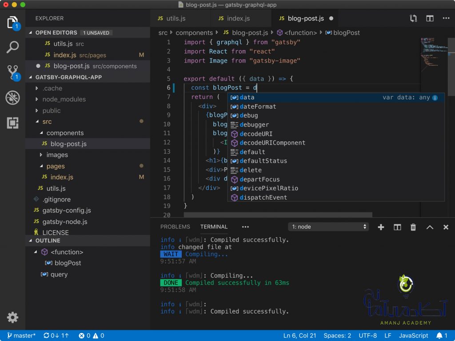Kill terminal with the trash icon
455x341 pixels.
(413, 227)
